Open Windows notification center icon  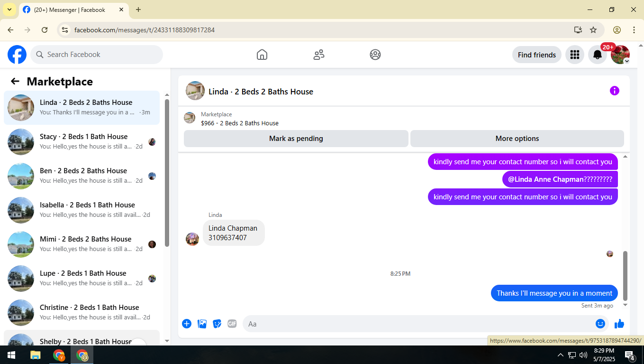pyautogui.click(x=630, y=355)
